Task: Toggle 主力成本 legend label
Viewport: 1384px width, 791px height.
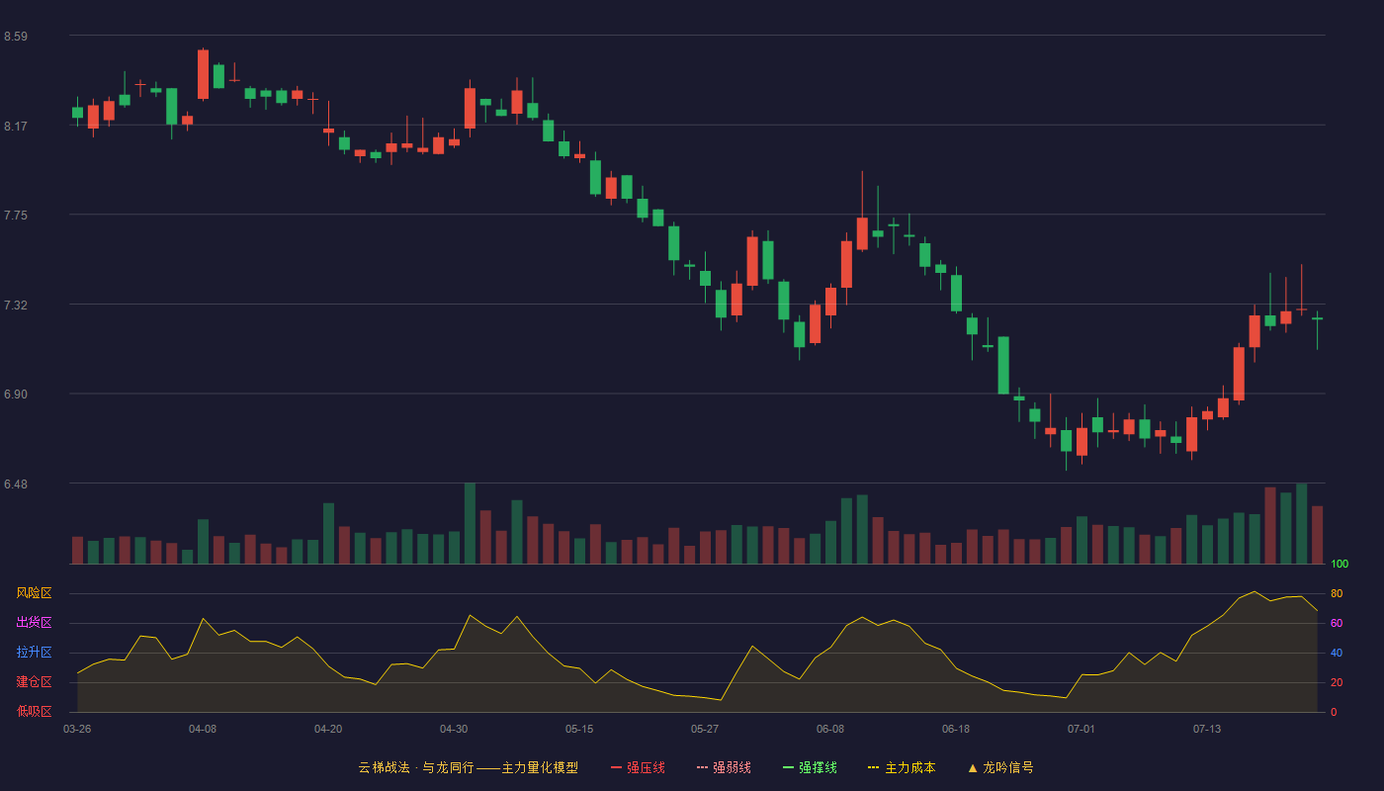Action: (909, 767)
